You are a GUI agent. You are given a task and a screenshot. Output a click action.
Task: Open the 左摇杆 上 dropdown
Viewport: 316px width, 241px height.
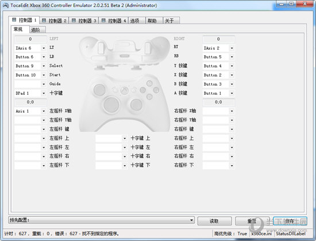[30, 139]
